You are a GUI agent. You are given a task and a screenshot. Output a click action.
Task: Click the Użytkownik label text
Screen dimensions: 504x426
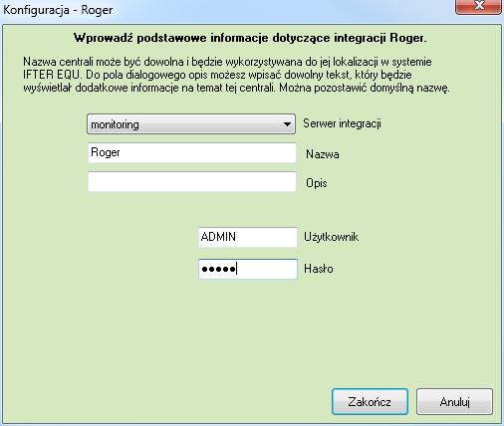point(332,237)
